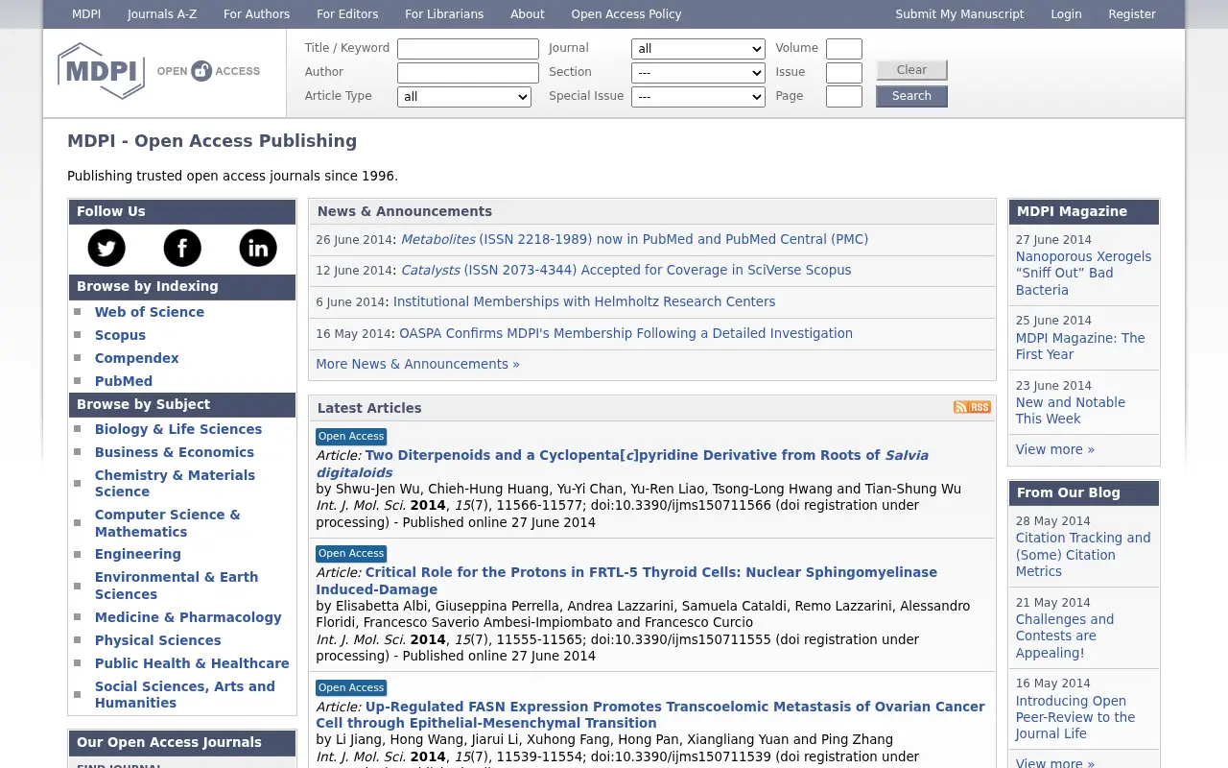Open More News & Announcements link
The width and height of the screenshot is (1228, 768).
tap(417, 364)
